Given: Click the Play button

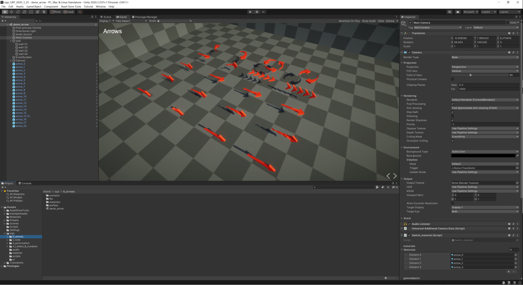Looking at the screenshot, I should tap(250, 12).
